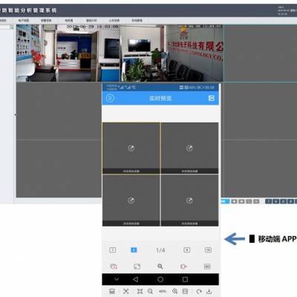Click the rotate icon in viewer bar
297x297 pixels.
point(199,291)
